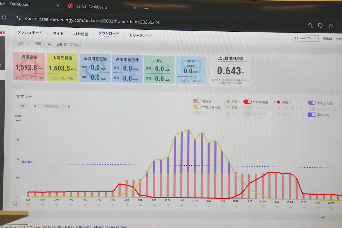
Task: Open the ダウンロード menu
Action: 109,34
